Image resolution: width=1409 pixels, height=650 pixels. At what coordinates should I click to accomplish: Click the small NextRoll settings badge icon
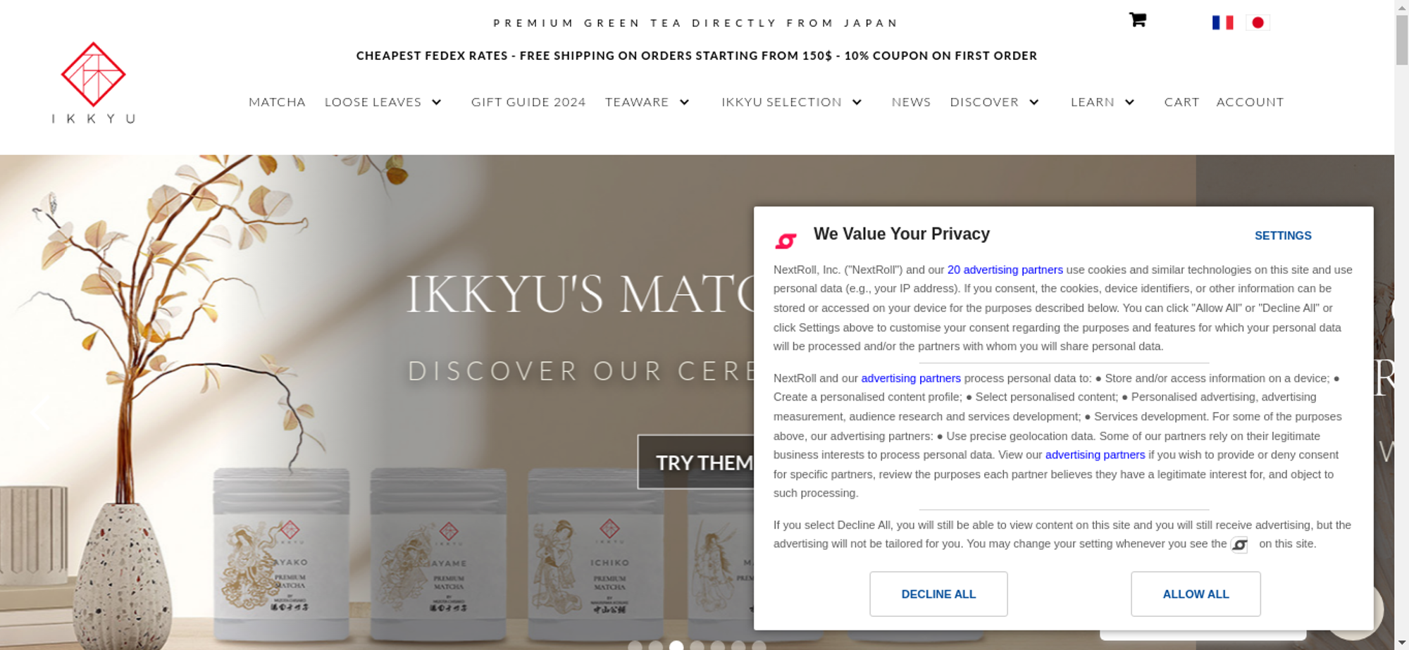tap(1239, 545)
